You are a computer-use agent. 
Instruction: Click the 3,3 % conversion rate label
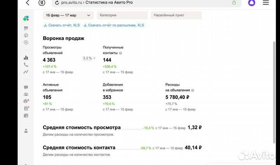point(87,58)
